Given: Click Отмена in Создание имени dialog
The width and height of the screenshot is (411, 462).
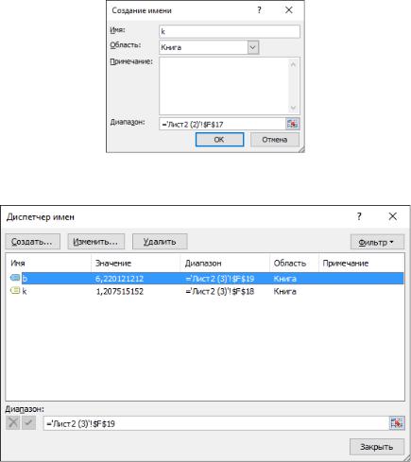Looking at the screenshot, I should [275, 140].
